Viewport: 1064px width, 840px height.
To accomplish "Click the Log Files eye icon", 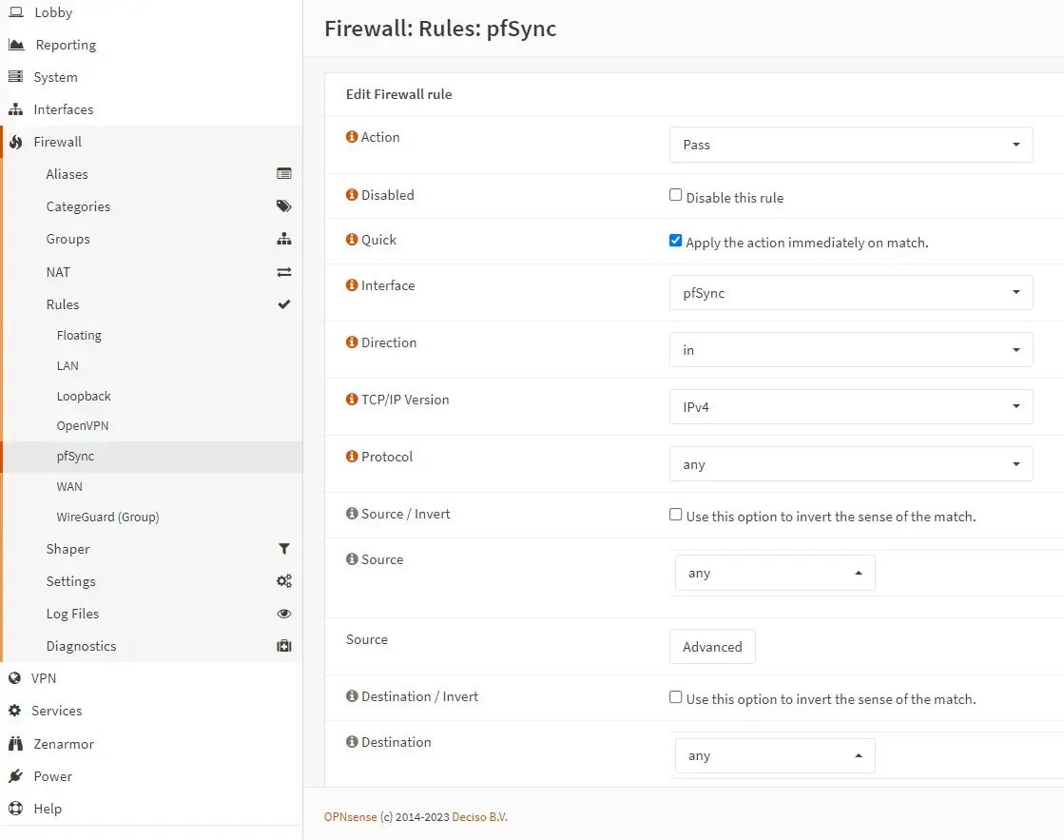I will click(x=284, y=614).
